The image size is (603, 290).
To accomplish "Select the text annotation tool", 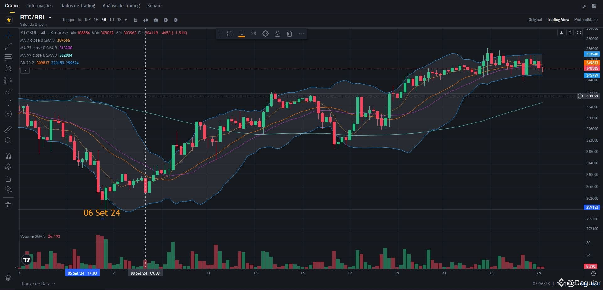I will pos(8,102).
